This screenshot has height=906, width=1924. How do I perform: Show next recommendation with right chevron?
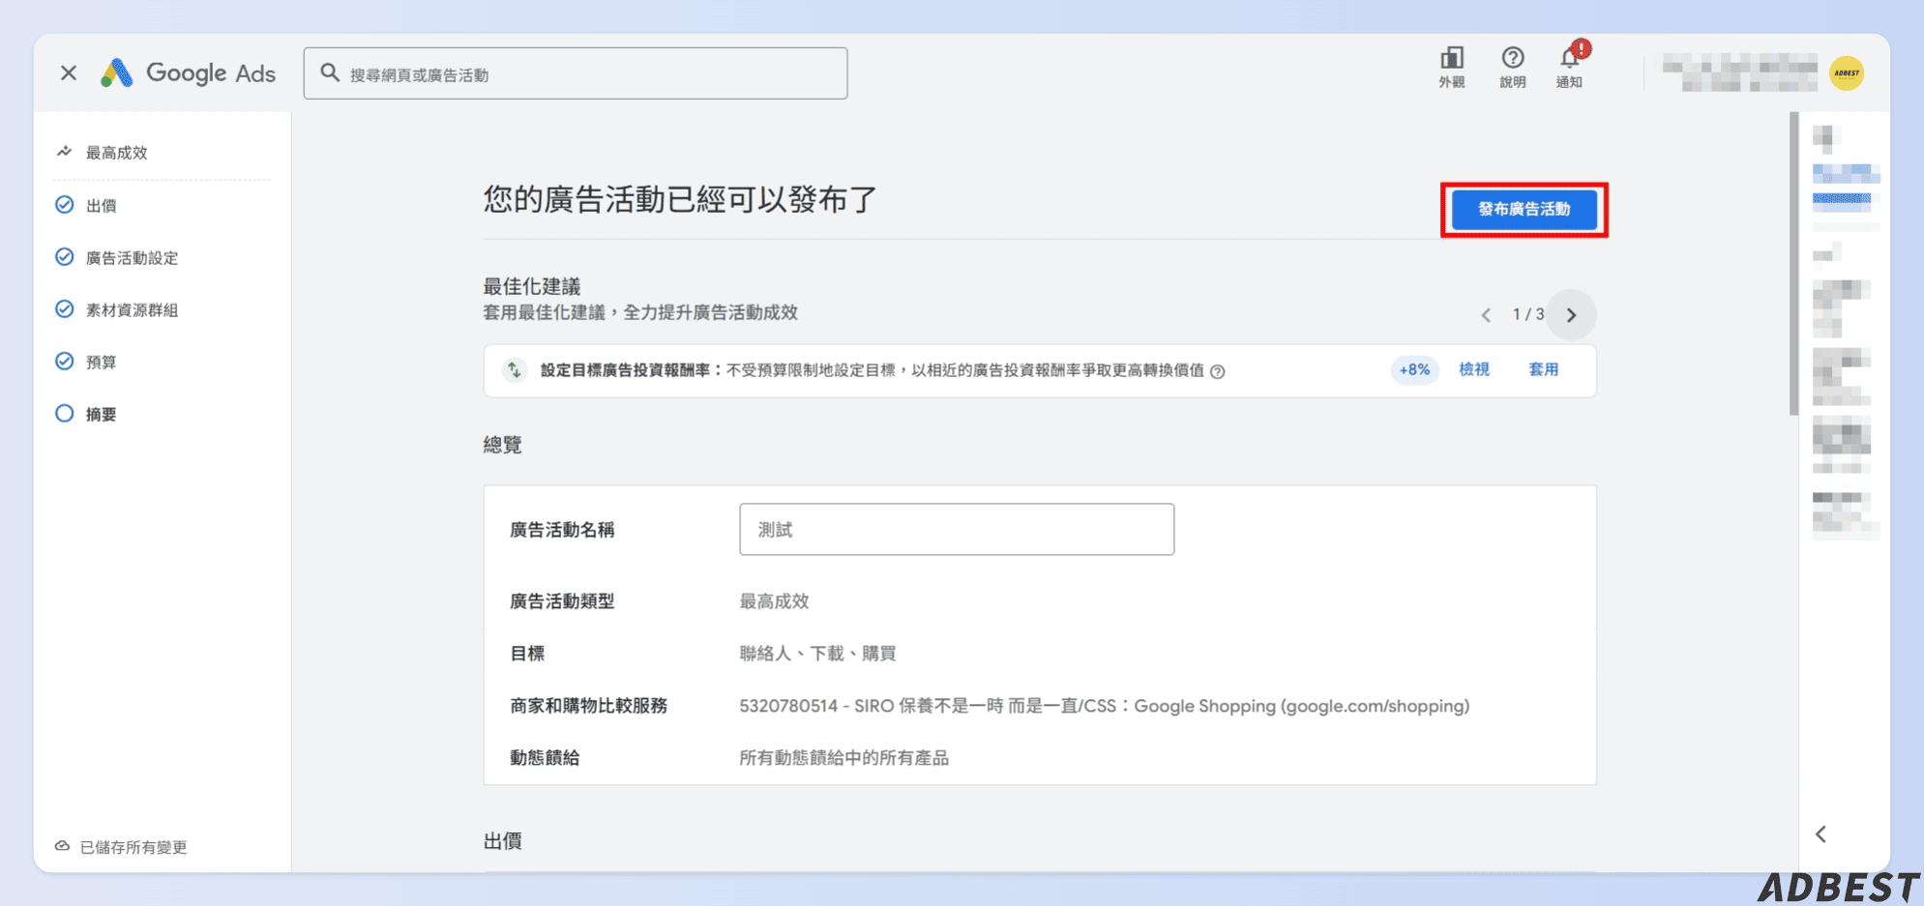pos(1571,315)
